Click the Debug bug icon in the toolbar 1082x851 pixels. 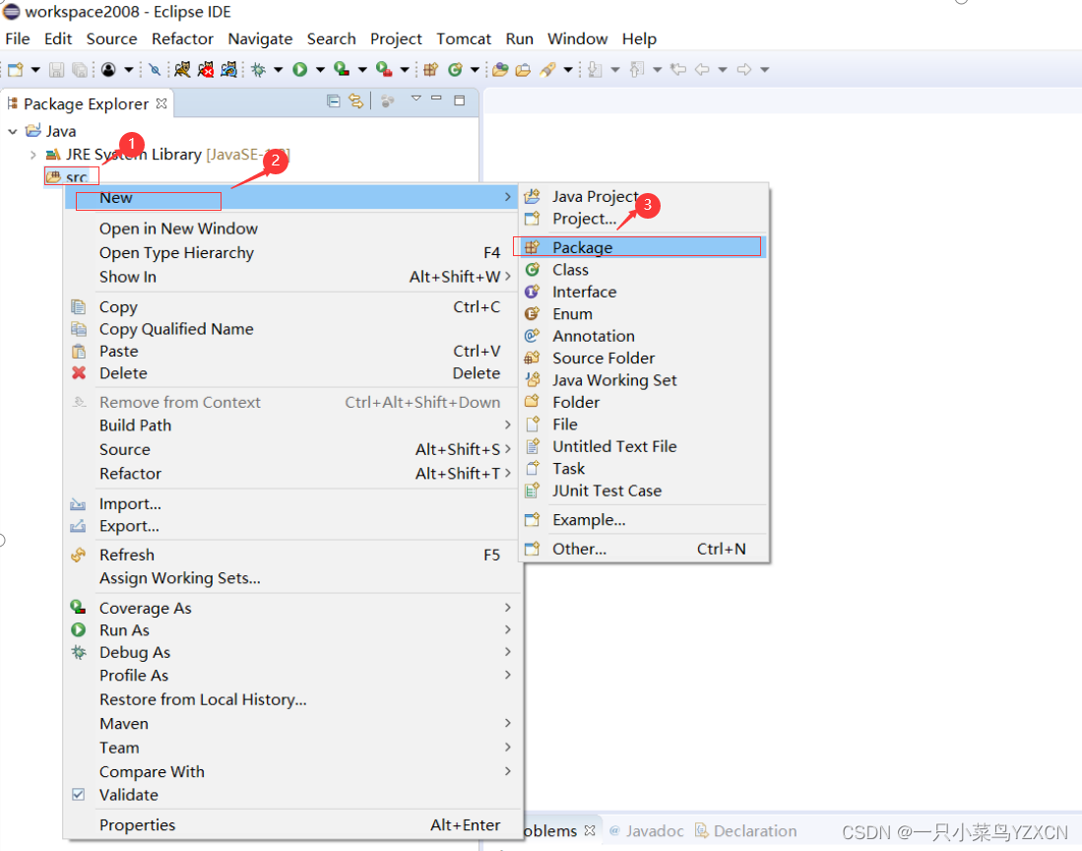click(x=259, y=70)
